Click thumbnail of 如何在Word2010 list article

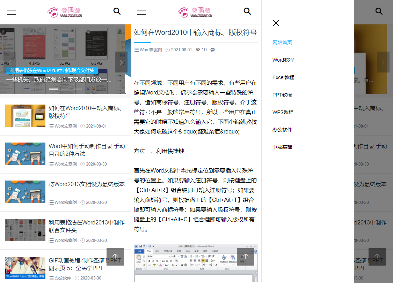[x=25, y=116]
